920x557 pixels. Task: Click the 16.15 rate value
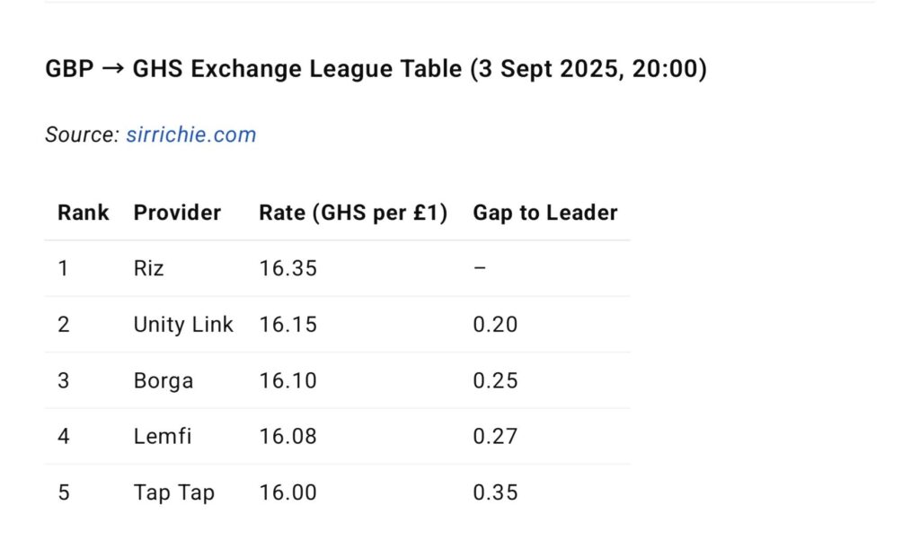click(x=287, y=324)
